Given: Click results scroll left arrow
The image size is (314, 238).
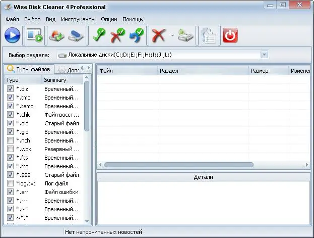Looking at the screenshot, I should point(100,165).
